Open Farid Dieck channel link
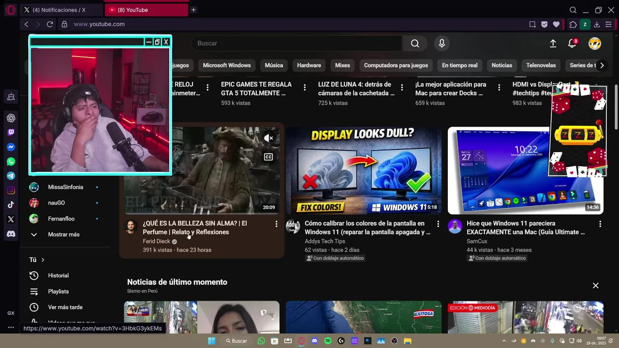 (156, 241)
